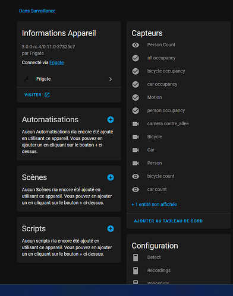This screenshot has height=296, width=233.
Task: Click the VISITER button
Action: pos(37,95)
